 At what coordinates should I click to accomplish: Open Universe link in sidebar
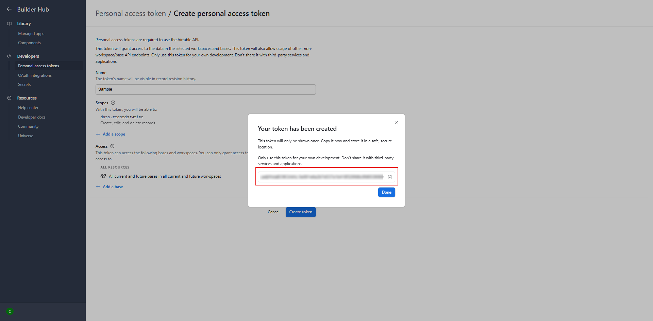pos(26,136)
